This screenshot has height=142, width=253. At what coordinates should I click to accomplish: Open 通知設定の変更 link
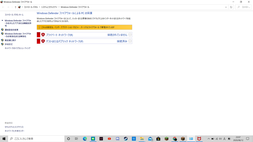pyautogui.click(x=11, y=30)
